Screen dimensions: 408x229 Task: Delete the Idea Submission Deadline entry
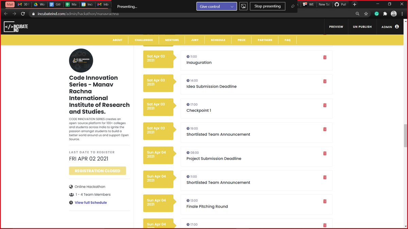pyautogui.click(x=325, y=81)
